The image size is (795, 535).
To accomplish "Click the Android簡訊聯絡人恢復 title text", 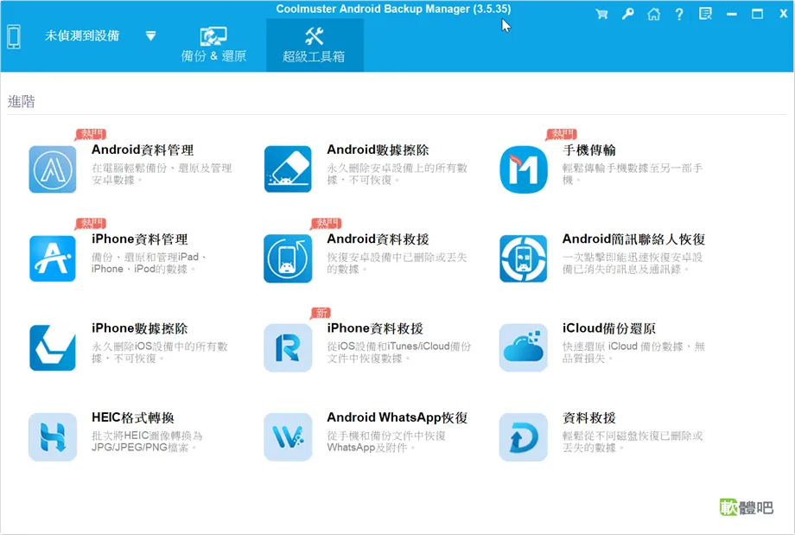I will (x=633, y=239).
